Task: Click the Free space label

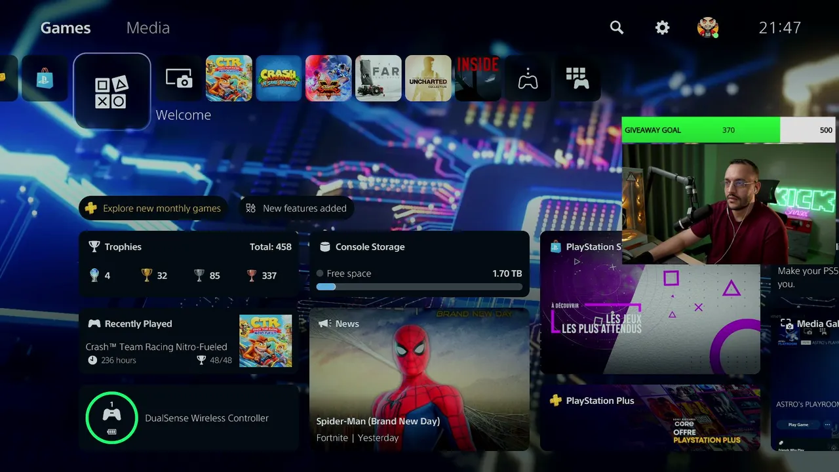Action: point(349,273)
